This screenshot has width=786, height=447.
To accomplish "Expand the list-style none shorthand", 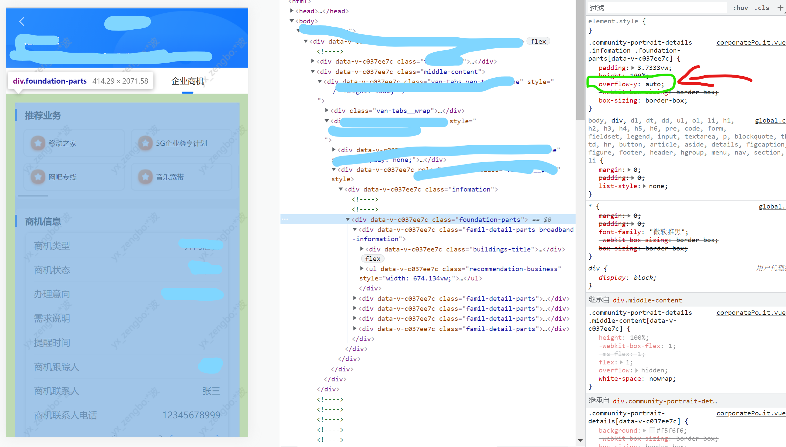I will click(x=645, y=186).
